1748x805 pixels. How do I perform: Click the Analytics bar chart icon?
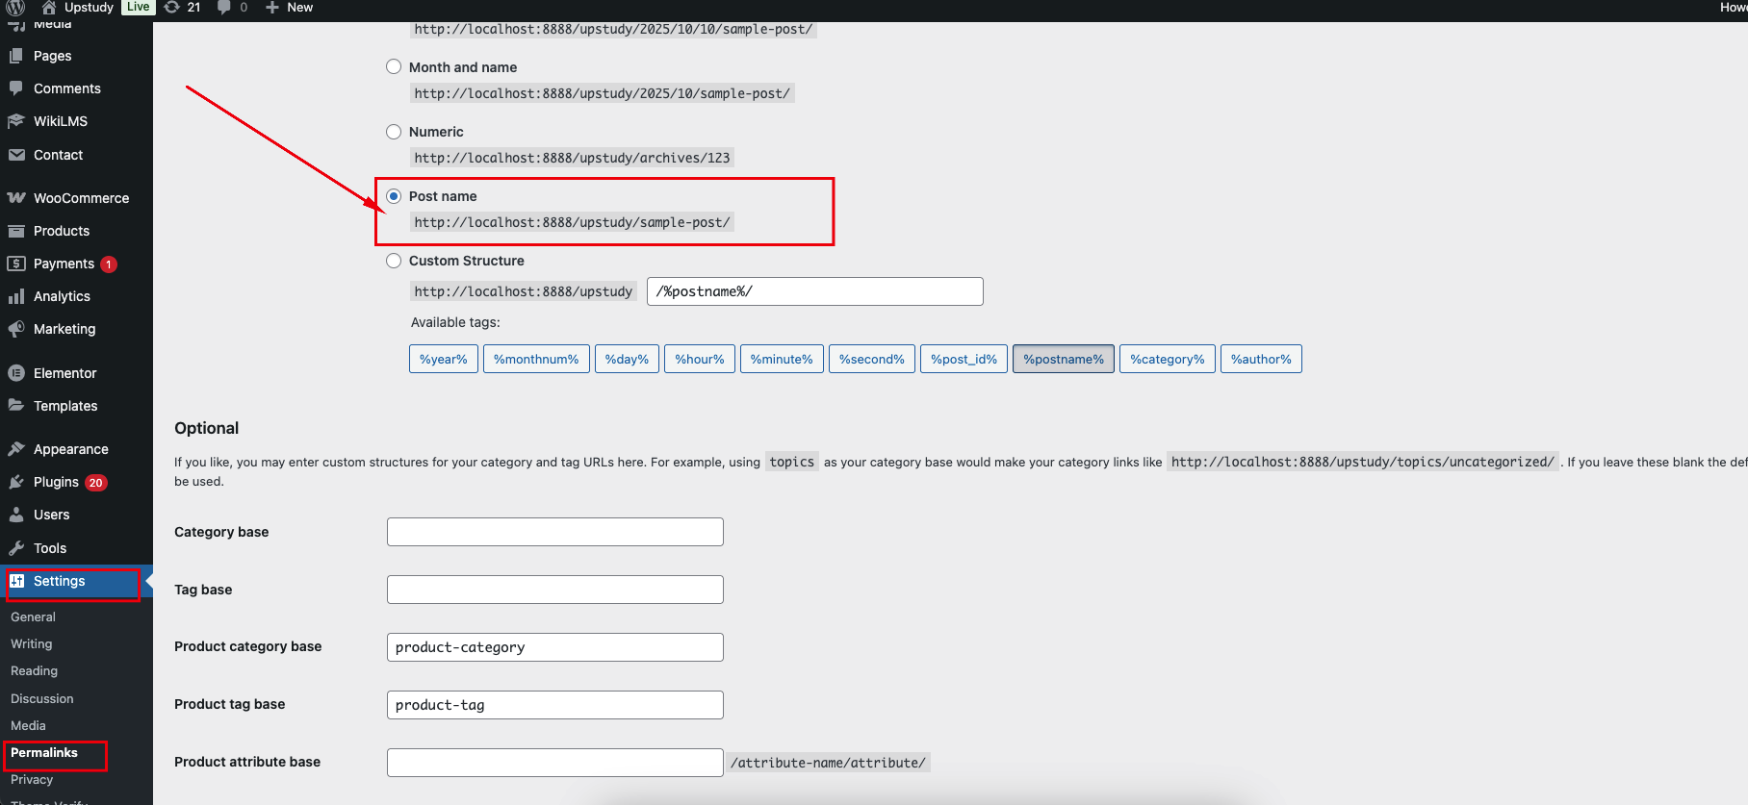[16, 296]
